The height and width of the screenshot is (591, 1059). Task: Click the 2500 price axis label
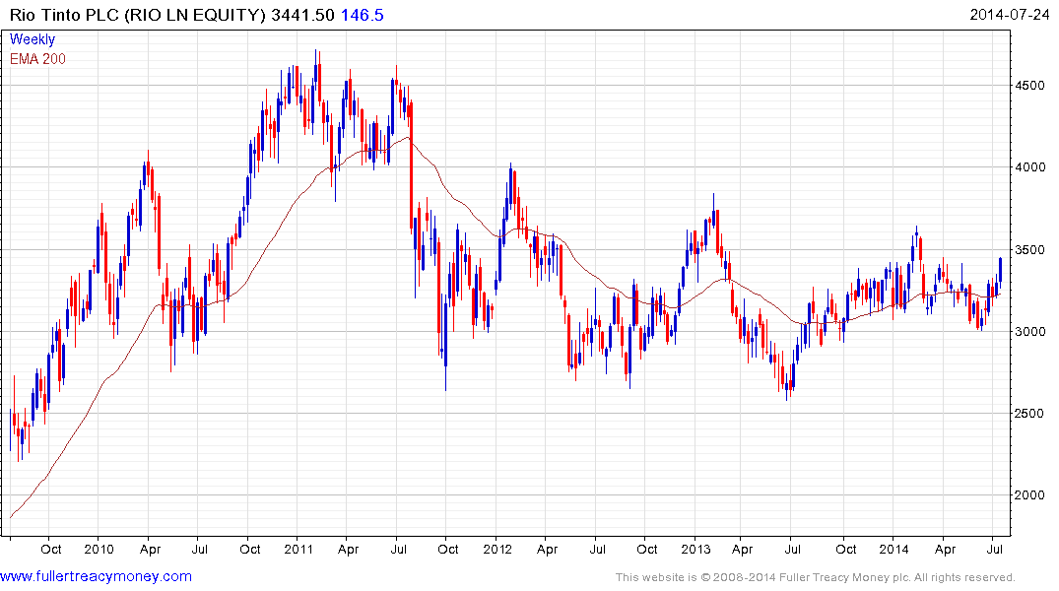[1030, 414]
